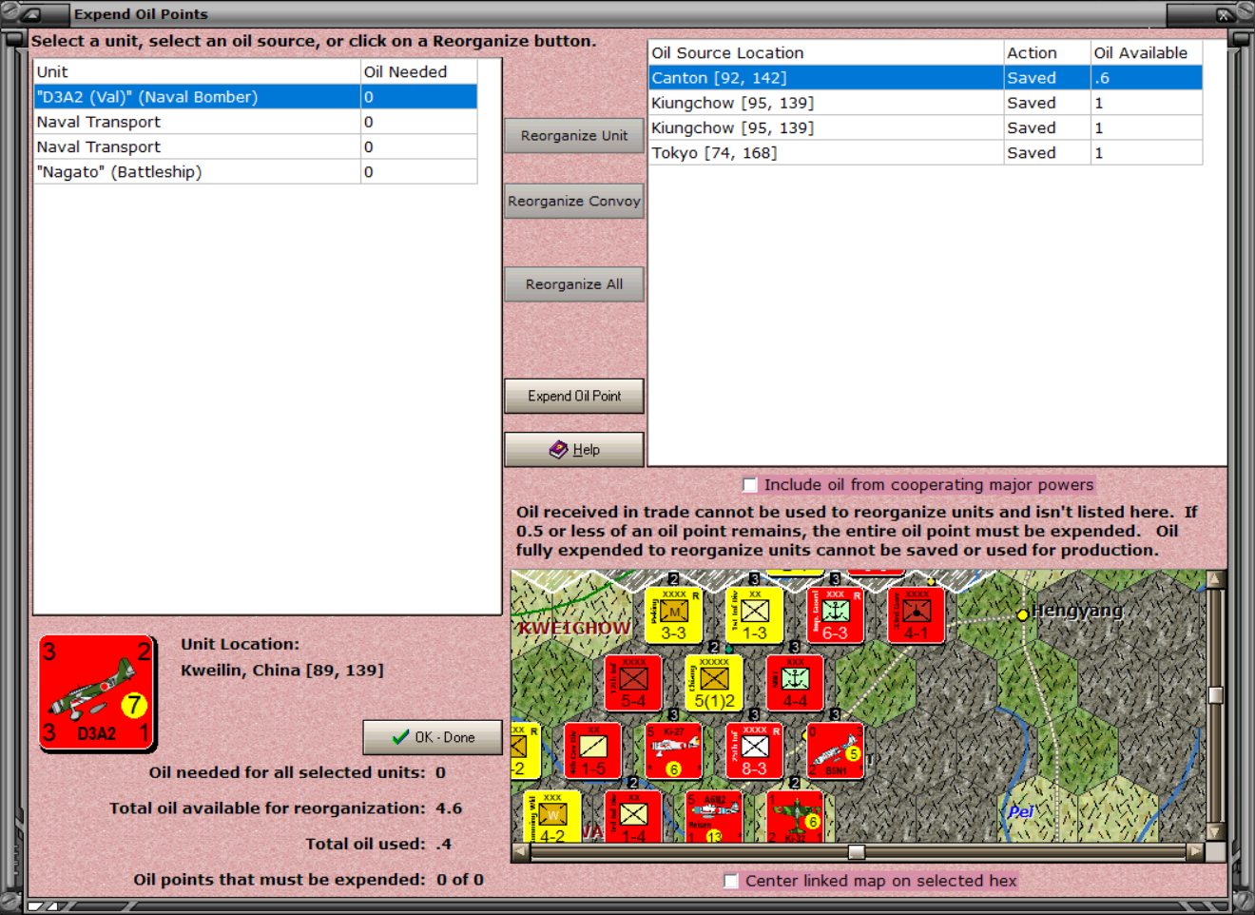Open Help for this dialog

574,450
